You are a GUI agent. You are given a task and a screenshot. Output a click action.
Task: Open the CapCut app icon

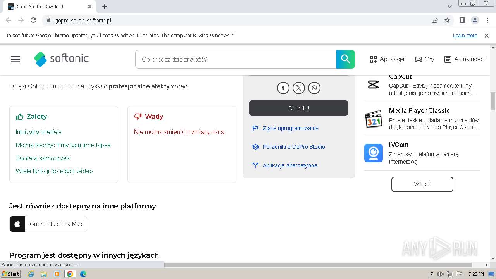pos(374,84)
